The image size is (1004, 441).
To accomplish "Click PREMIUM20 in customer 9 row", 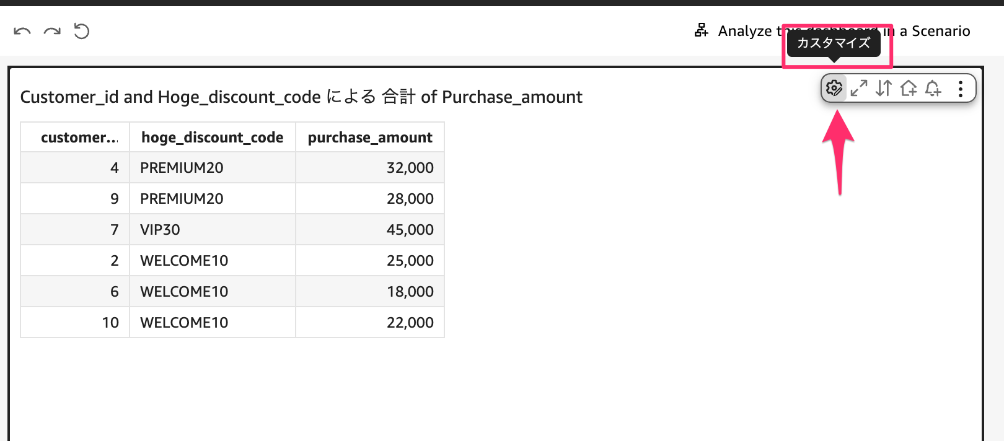I will coord(213,199).
